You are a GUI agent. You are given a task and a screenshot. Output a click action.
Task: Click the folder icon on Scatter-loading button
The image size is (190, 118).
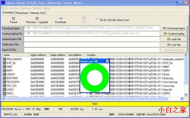pyautogui.click(x=166, y=33)
